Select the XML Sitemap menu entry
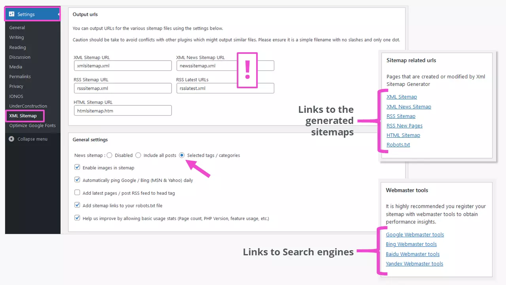 click(23, 116)
